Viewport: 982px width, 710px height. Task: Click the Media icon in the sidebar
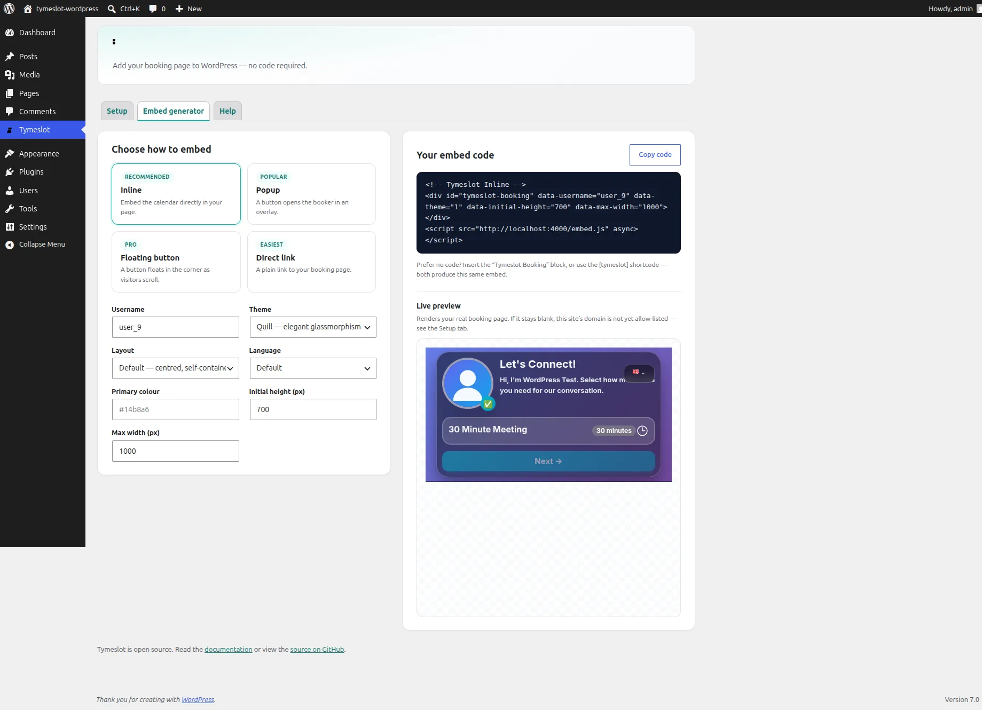pos(10,75)
